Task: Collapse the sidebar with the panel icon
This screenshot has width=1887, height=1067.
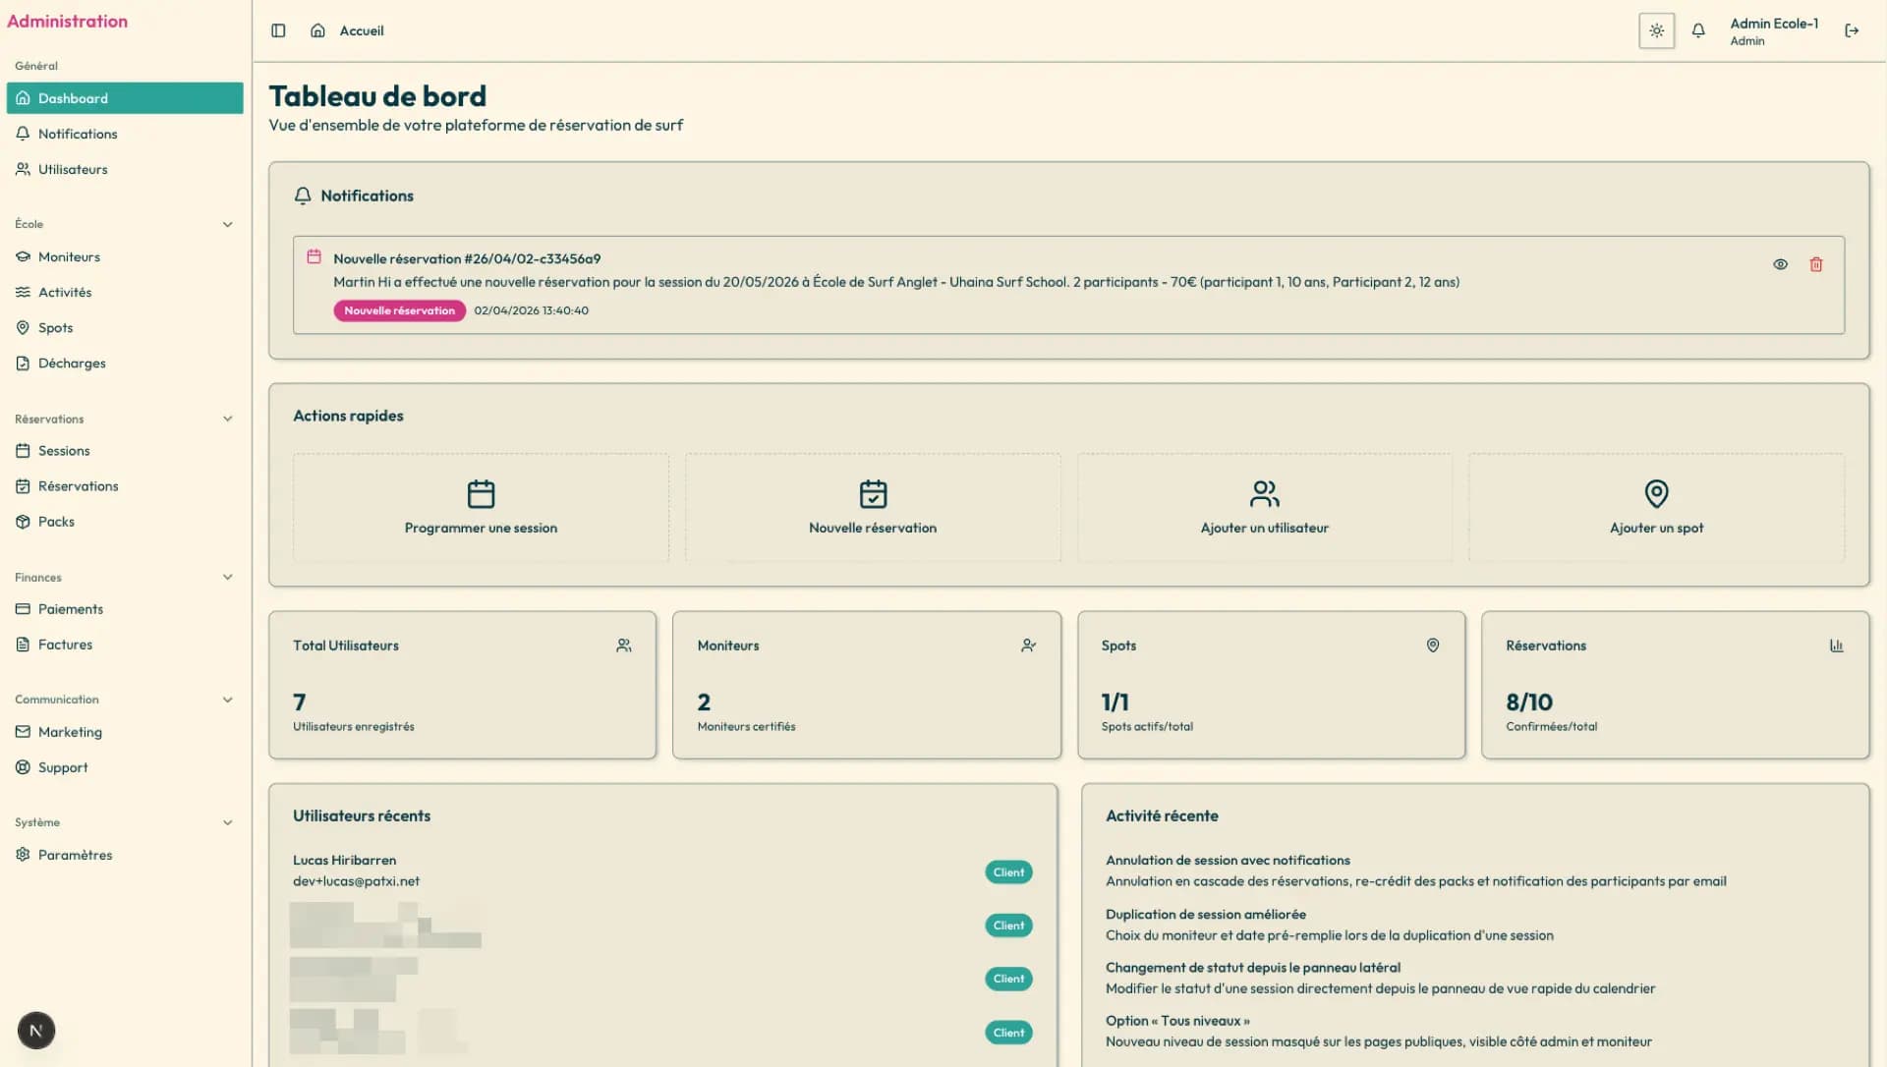Action: (x=278, y=30)
